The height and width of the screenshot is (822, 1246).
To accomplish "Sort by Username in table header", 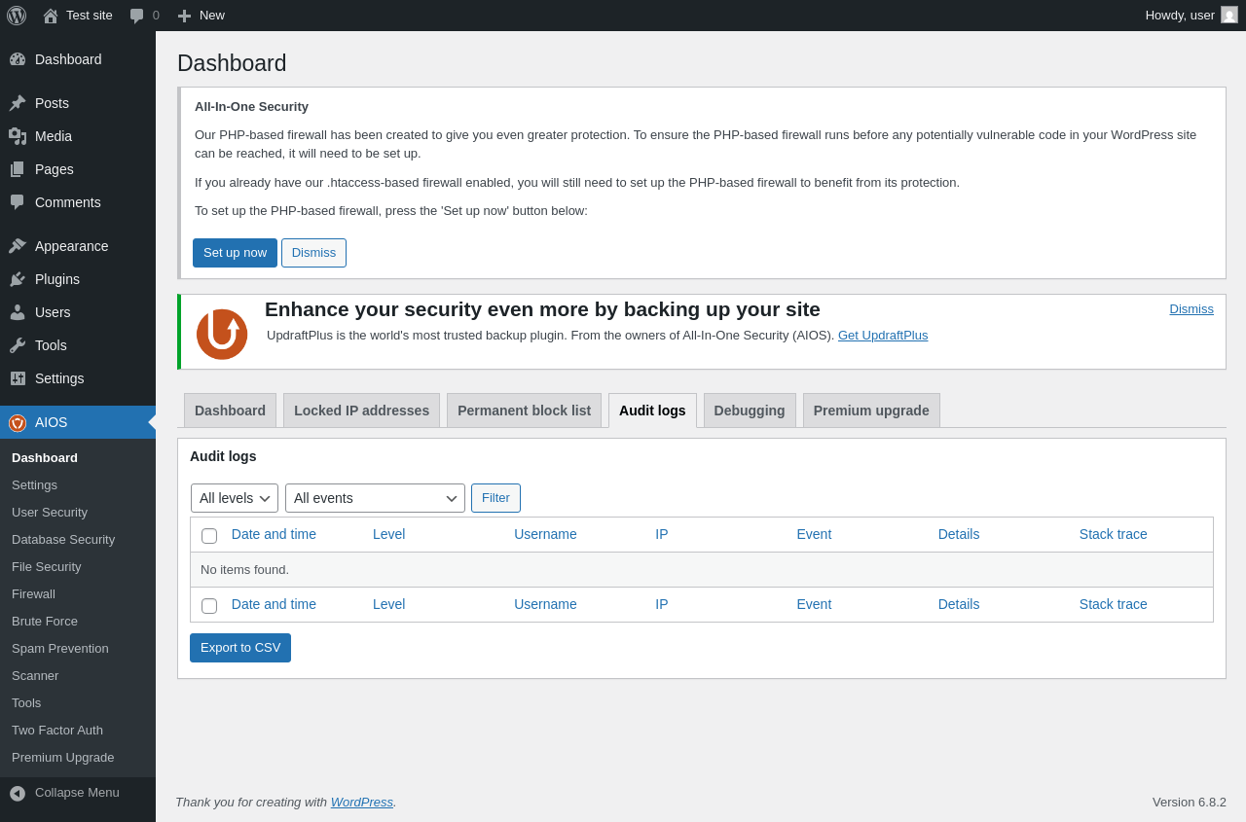I will point(545,534).
